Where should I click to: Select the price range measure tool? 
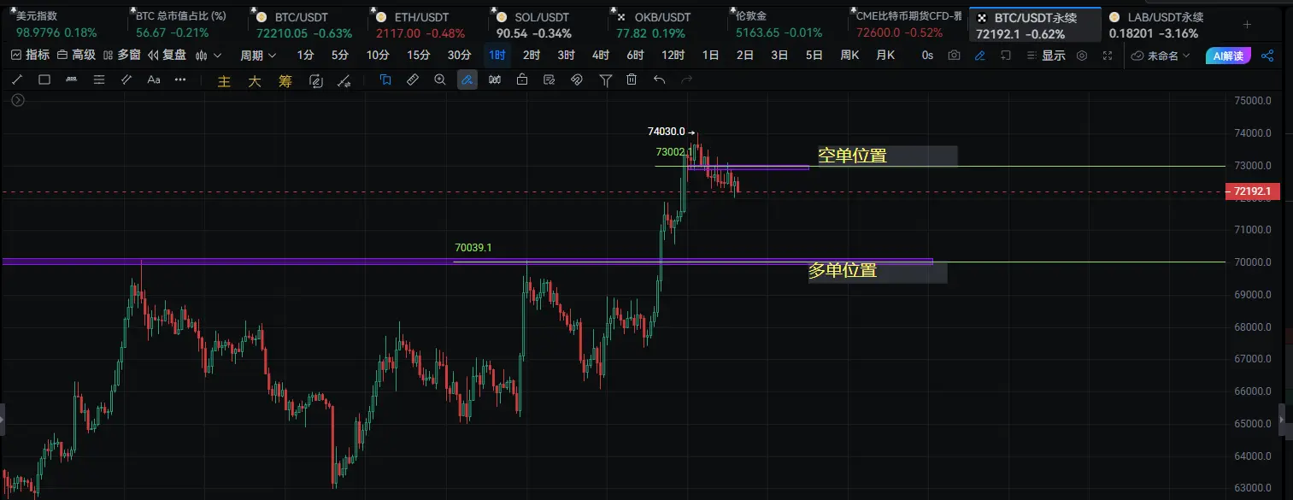pyautogui.click(x=71, y=80)
